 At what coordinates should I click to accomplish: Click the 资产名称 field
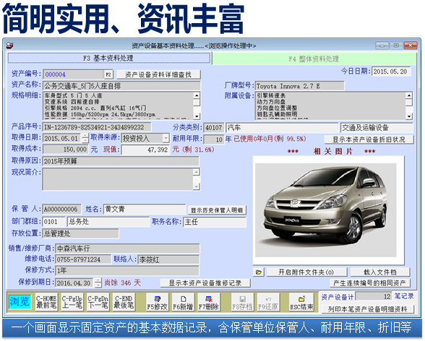click(x=121, y=86)
